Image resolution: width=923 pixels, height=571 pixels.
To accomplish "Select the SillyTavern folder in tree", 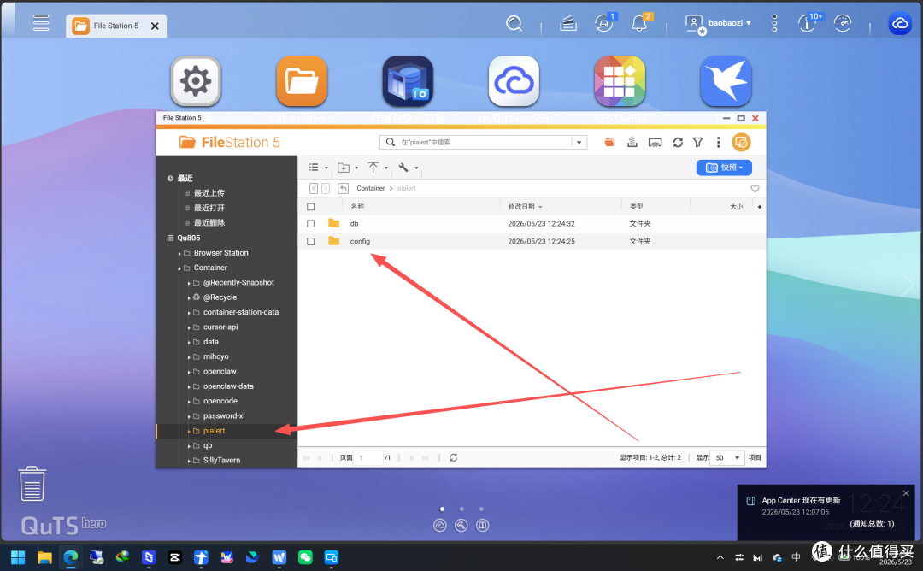I will (x=221, y=461).
